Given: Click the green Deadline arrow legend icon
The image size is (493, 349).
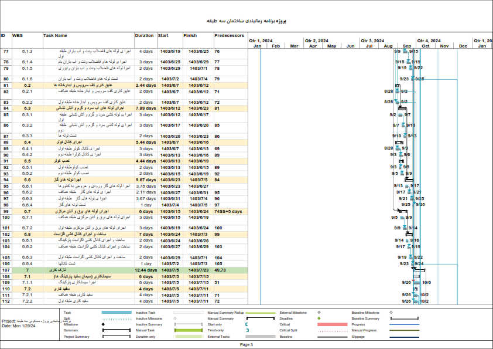Looking at the screenshot, I should [319, 318].
